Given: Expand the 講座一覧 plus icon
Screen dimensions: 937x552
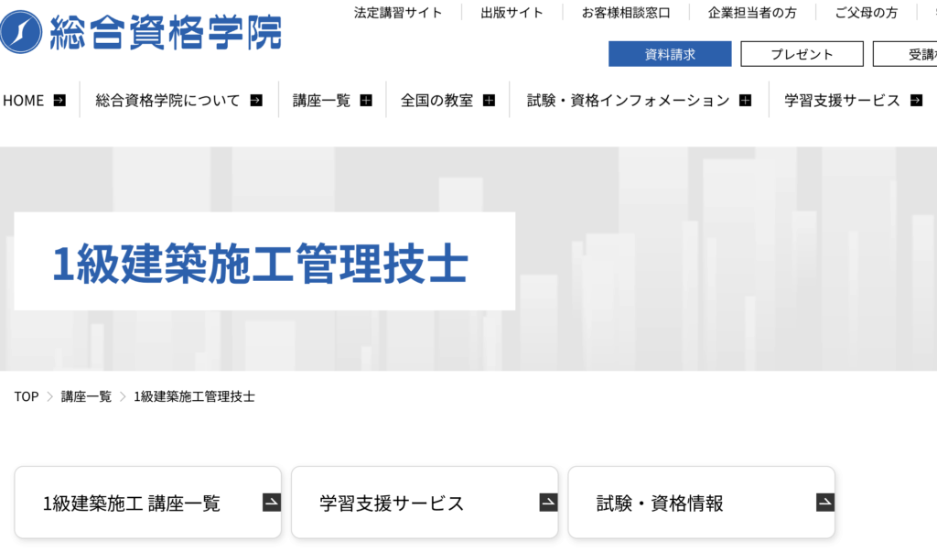Looking at the screenshot, I should [x=366, y=101].
